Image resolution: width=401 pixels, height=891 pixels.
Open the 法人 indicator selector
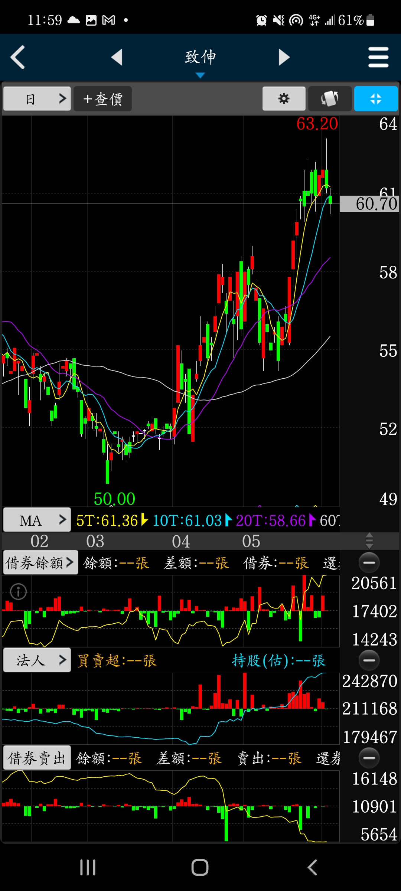(37, 660)
